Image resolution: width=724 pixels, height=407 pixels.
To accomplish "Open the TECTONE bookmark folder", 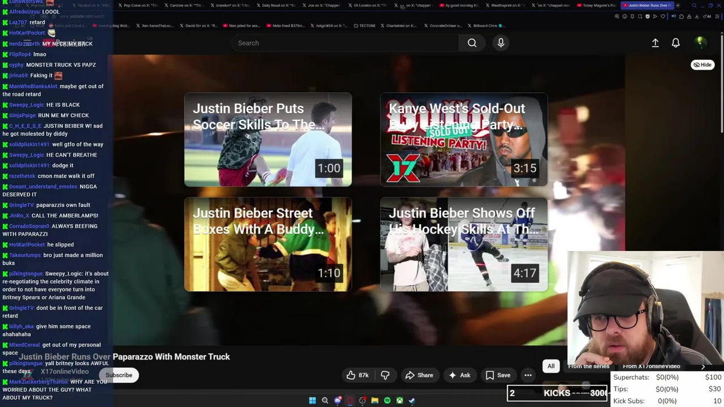I will click(x=364, y=25).
